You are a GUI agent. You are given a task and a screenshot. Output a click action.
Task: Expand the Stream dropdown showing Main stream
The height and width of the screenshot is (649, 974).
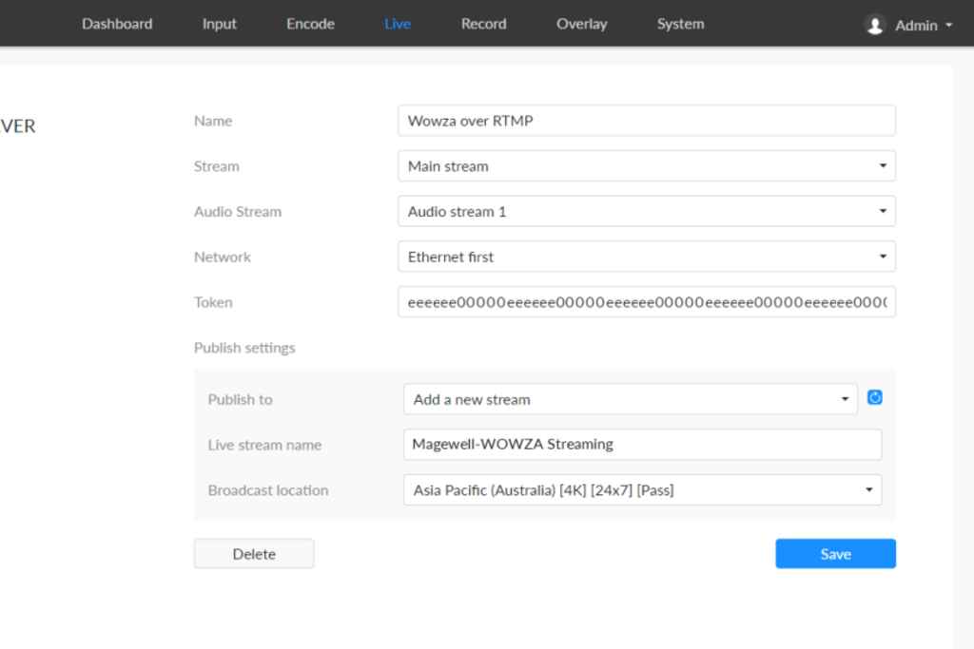click(x=647, y=165)
